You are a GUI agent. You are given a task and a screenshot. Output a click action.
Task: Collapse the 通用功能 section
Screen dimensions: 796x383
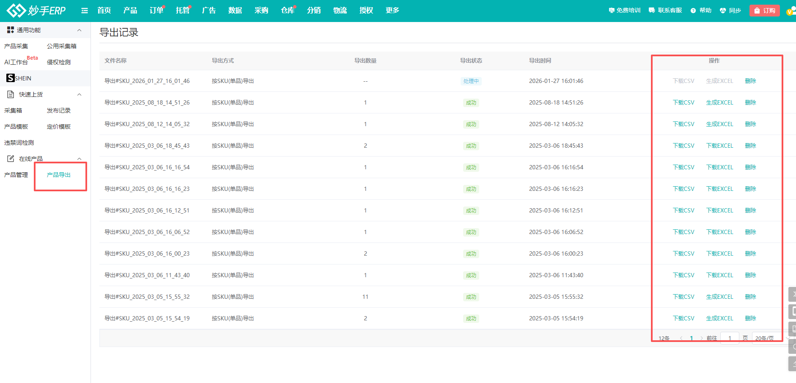(x=79, y=30)
